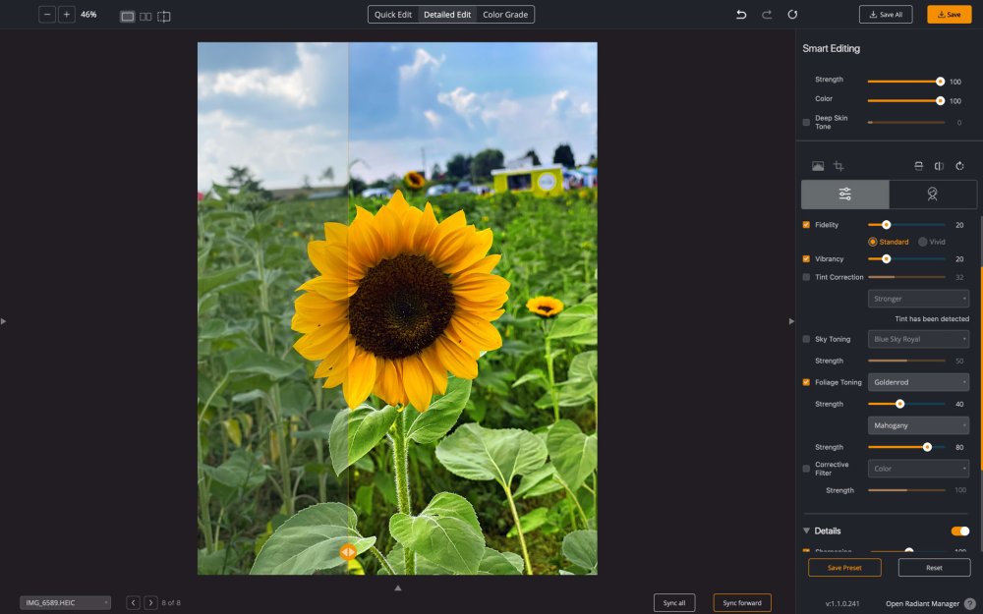Click the Smart Editing Strength slider
The image size is (983, 614).
coord(906,82)
